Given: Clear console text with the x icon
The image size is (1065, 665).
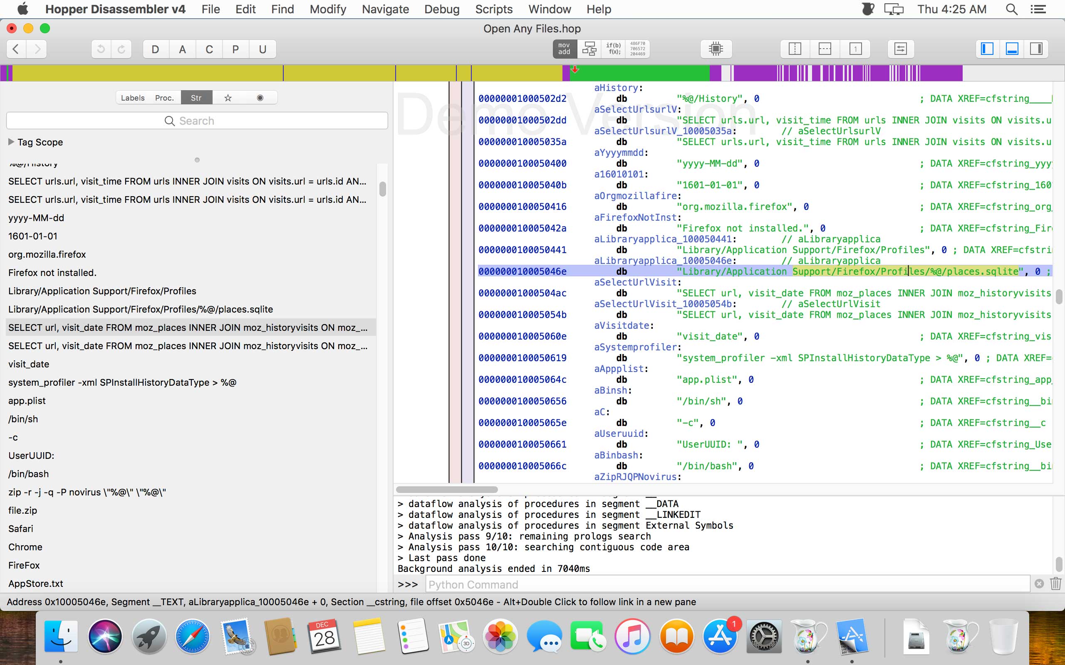Looking at the screenshot, I should pyautogui.click(x=1039, y=584).
